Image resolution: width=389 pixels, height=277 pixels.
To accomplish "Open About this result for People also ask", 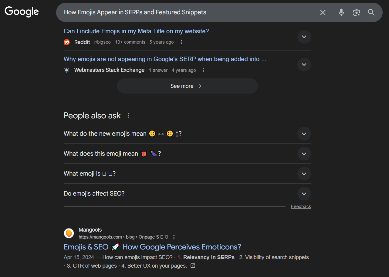I will pyautogui.click(x=129, y=116).
